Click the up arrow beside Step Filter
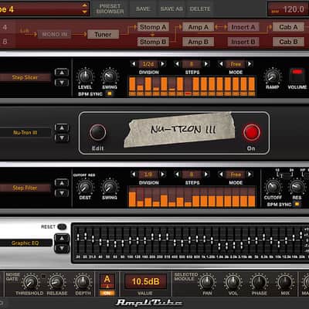Viewport: 309px width, 309px height. point(62,183)
